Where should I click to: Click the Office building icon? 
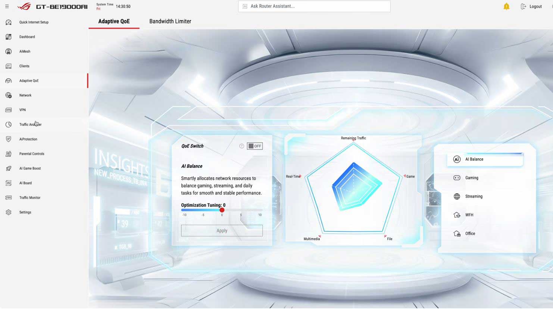[457, 234]
